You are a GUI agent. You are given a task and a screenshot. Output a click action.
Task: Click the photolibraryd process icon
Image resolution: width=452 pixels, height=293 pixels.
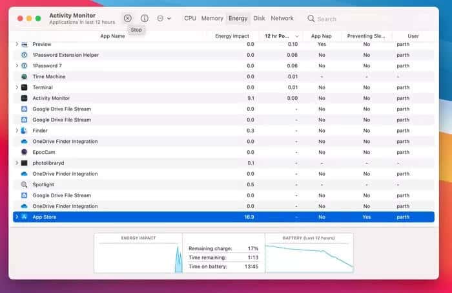25,163
